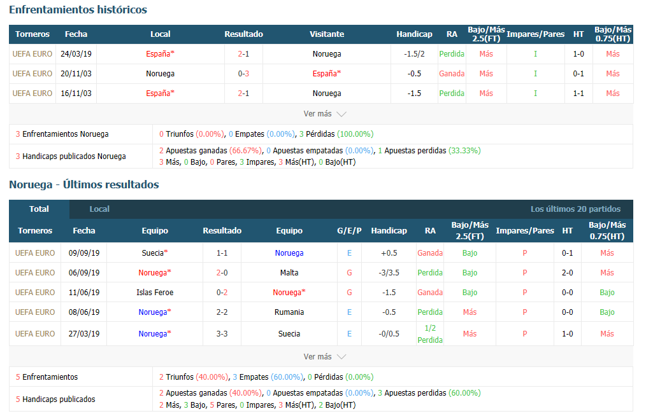Open 'Los últimos 20 partidos' selector
This screenshot has width=646, height=416.
click(x=575, y=209)
